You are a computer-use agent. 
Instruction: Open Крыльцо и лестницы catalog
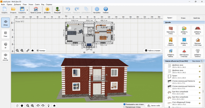198,42
